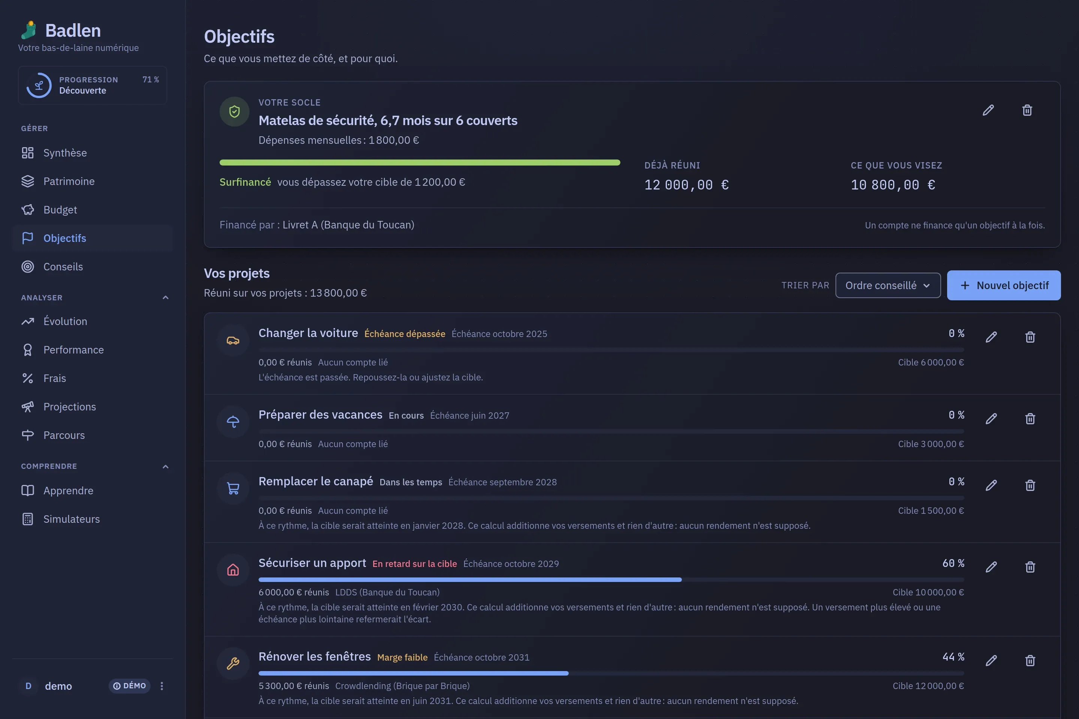
Task: Delete the Matelas de sécurité goal
Action: 1027,110
